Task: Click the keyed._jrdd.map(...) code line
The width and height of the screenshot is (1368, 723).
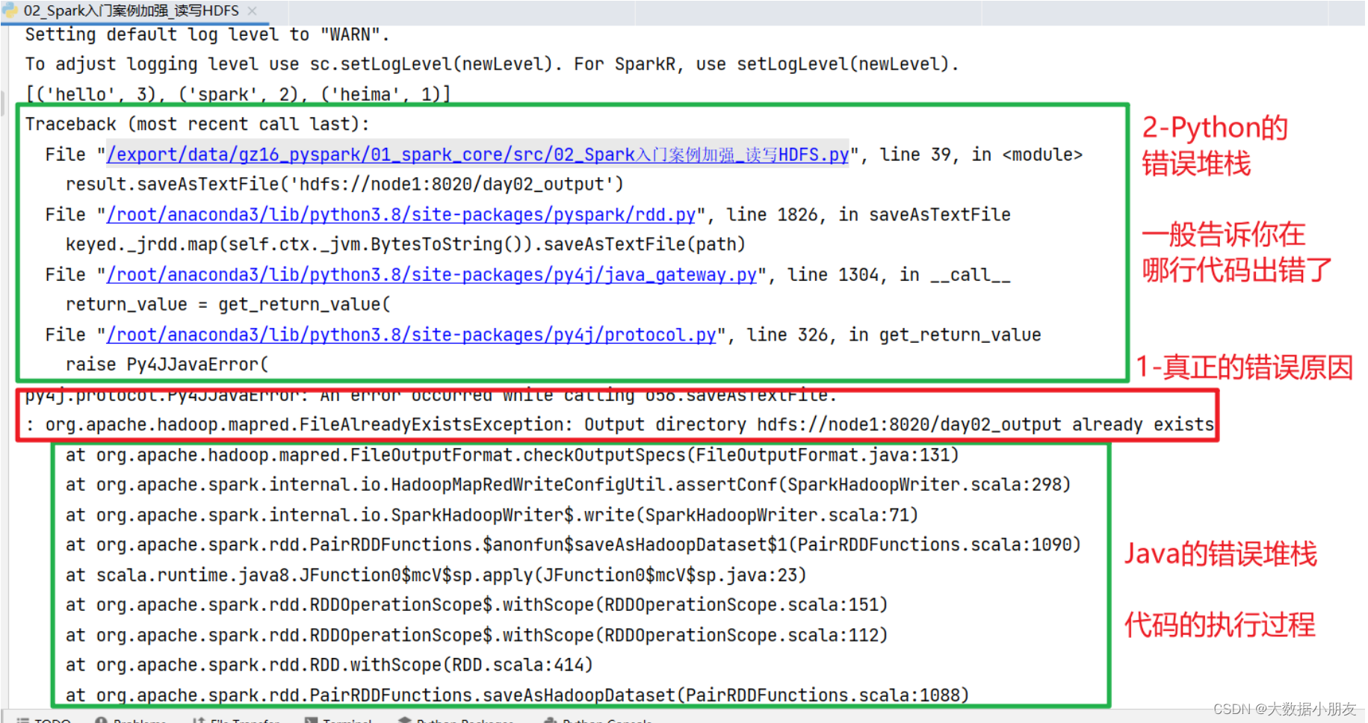Action: tap(406, 245)
